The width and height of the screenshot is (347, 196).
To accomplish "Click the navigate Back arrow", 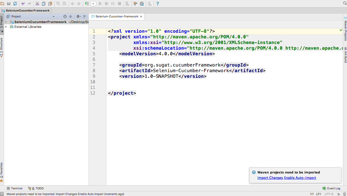I will pos(72,4).
